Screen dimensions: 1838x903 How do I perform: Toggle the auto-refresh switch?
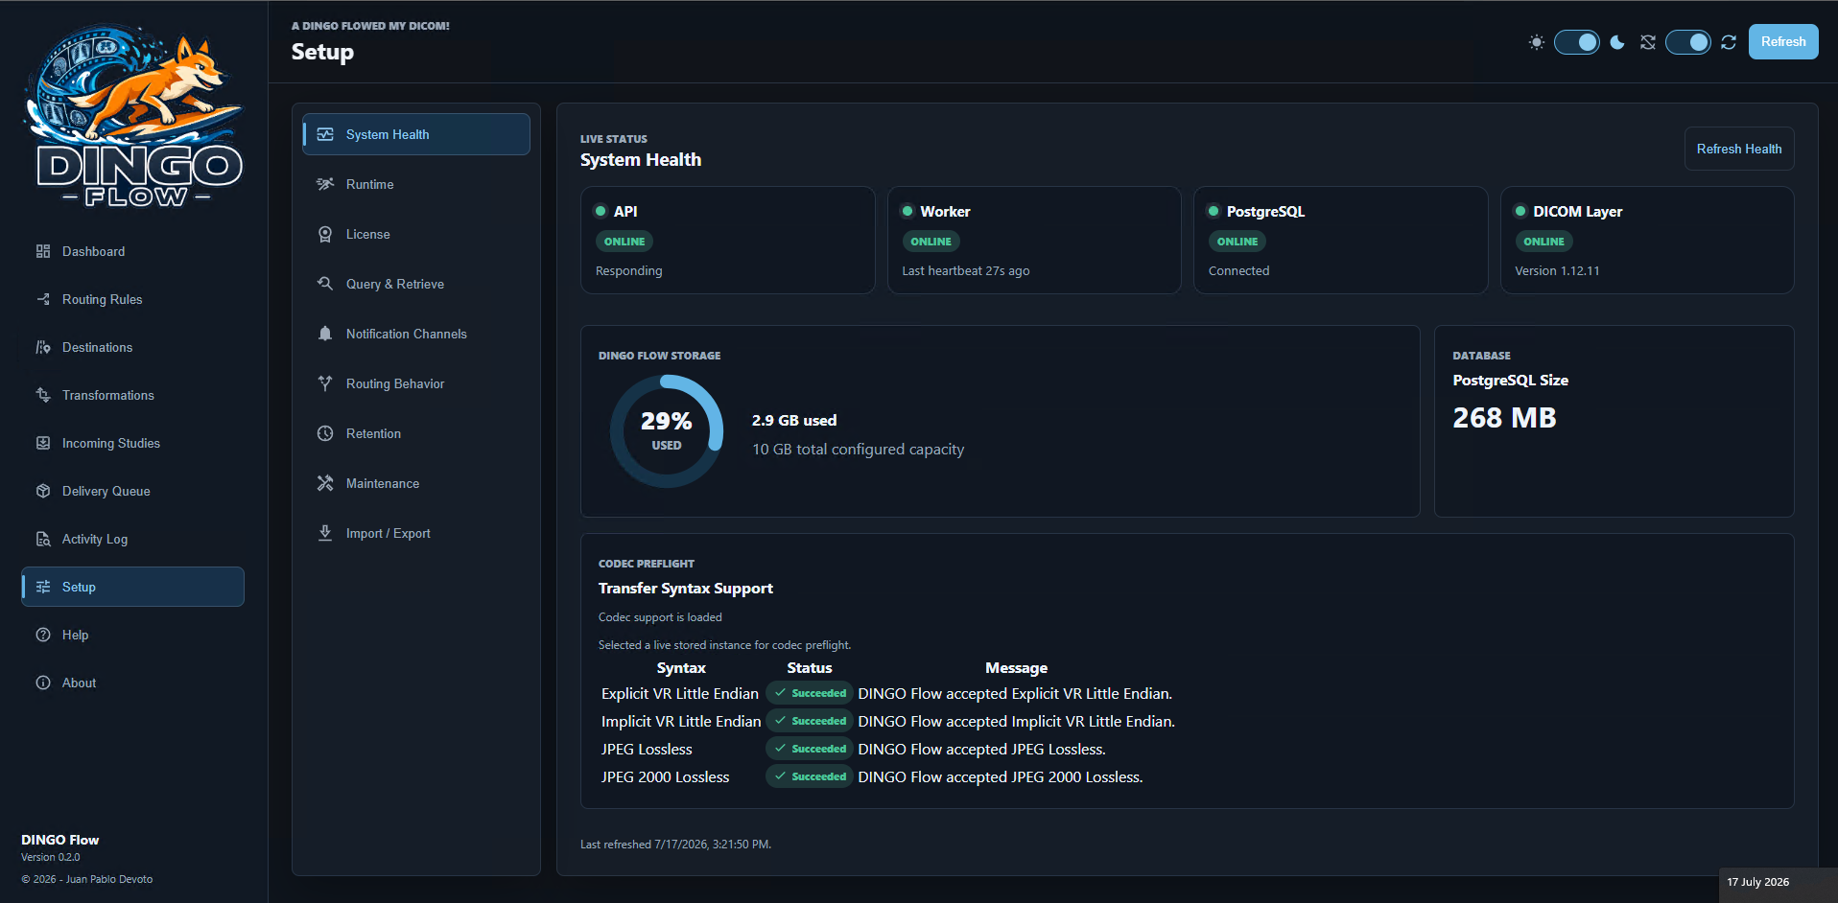[1688, 42]
